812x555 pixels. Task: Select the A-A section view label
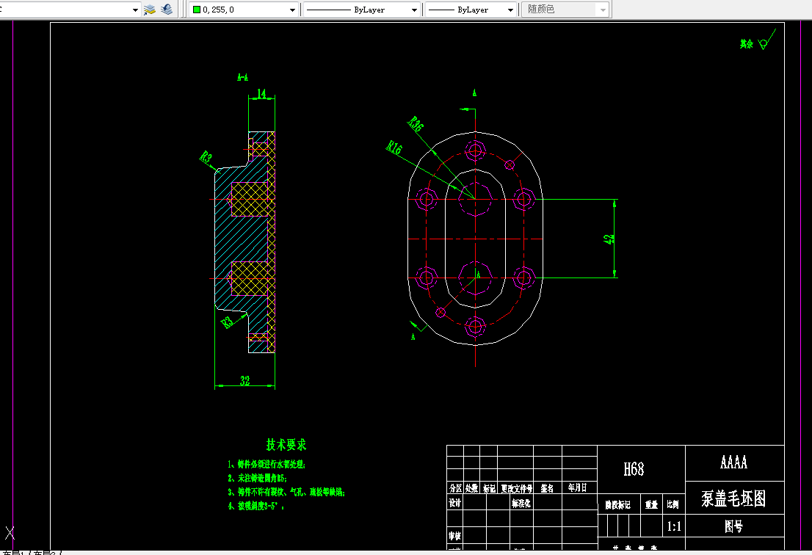pyautogui.click(x=242, y=77)
